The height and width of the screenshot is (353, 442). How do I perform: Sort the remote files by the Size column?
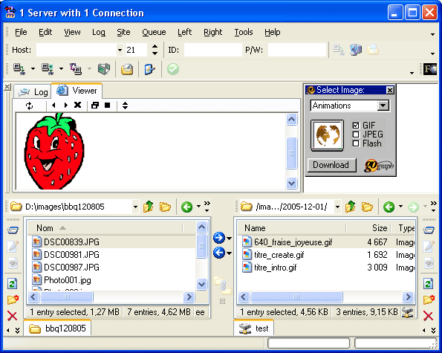click(368, 228)
